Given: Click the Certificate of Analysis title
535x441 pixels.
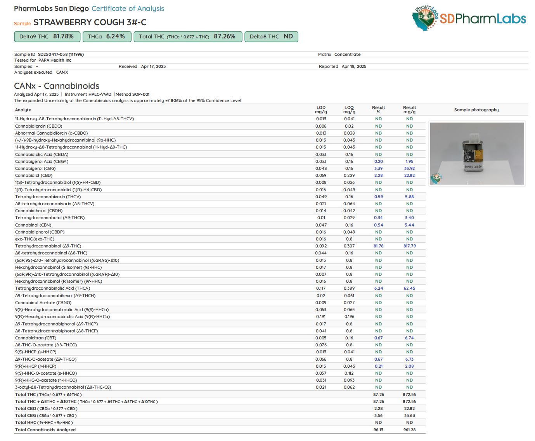Looking at the screenshot, I should coord(128,9).
